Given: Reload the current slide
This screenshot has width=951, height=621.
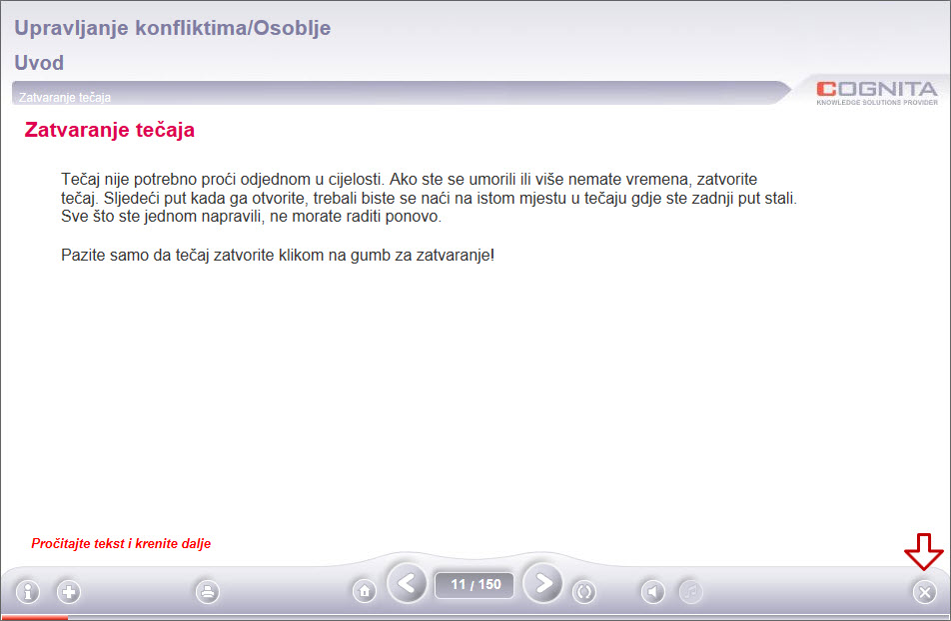Looking at the screenshot, I should [584, 592].
